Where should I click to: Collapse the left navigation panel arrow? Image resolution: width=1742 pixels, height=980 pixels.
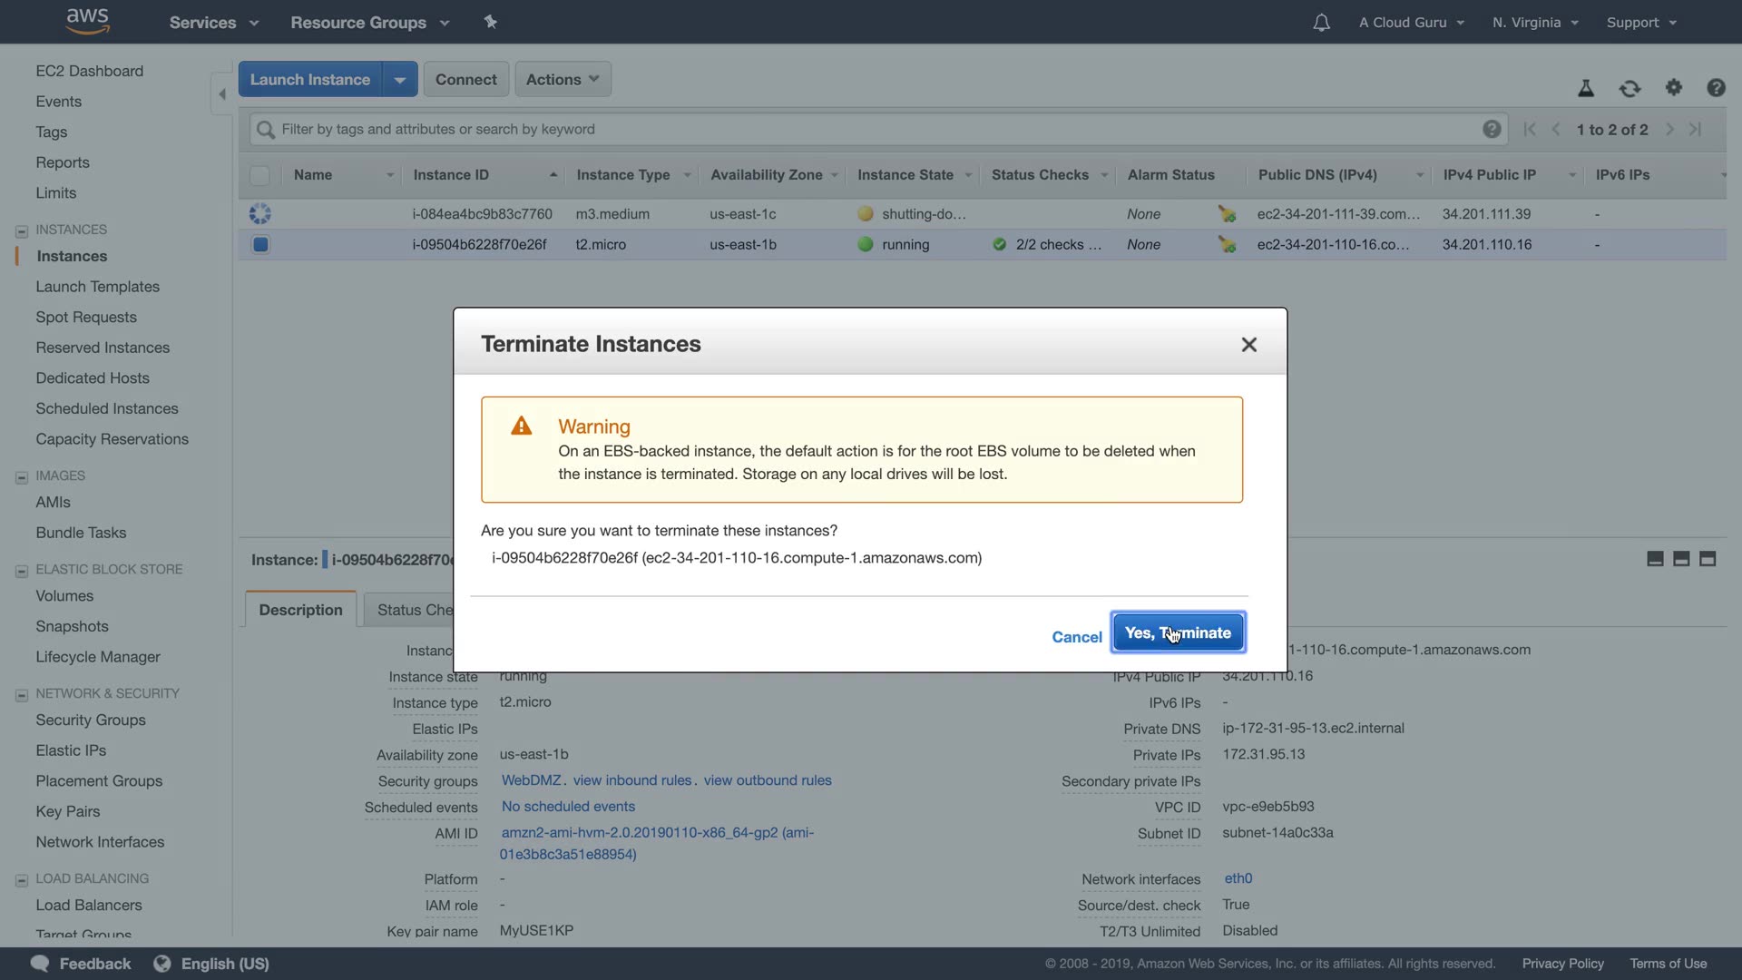pos(222,94)
